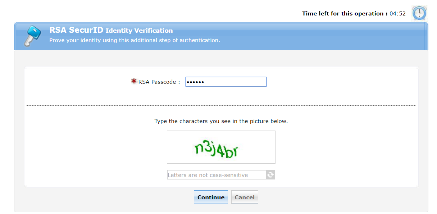
Task: Click the gray area beside the Cancel button
Action: (x=324, y=198)
